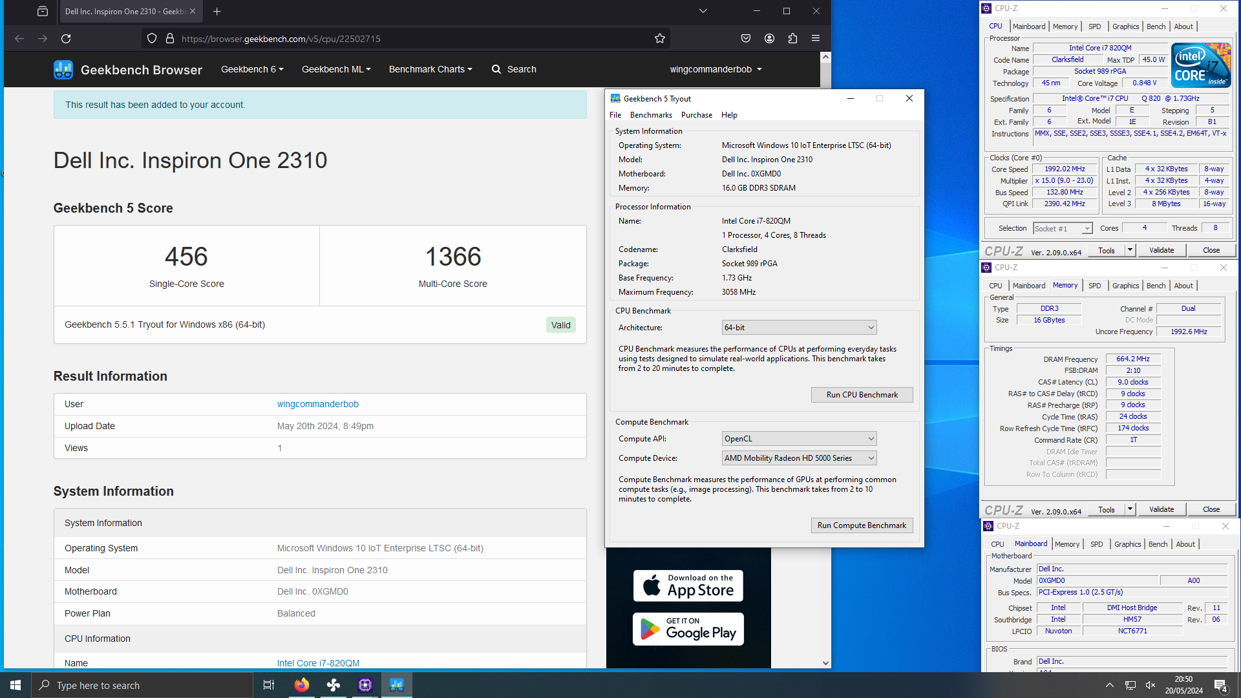1241x698 pixels.
Task: Open CPU-Z from the taskbar
Action: (365, 685)
